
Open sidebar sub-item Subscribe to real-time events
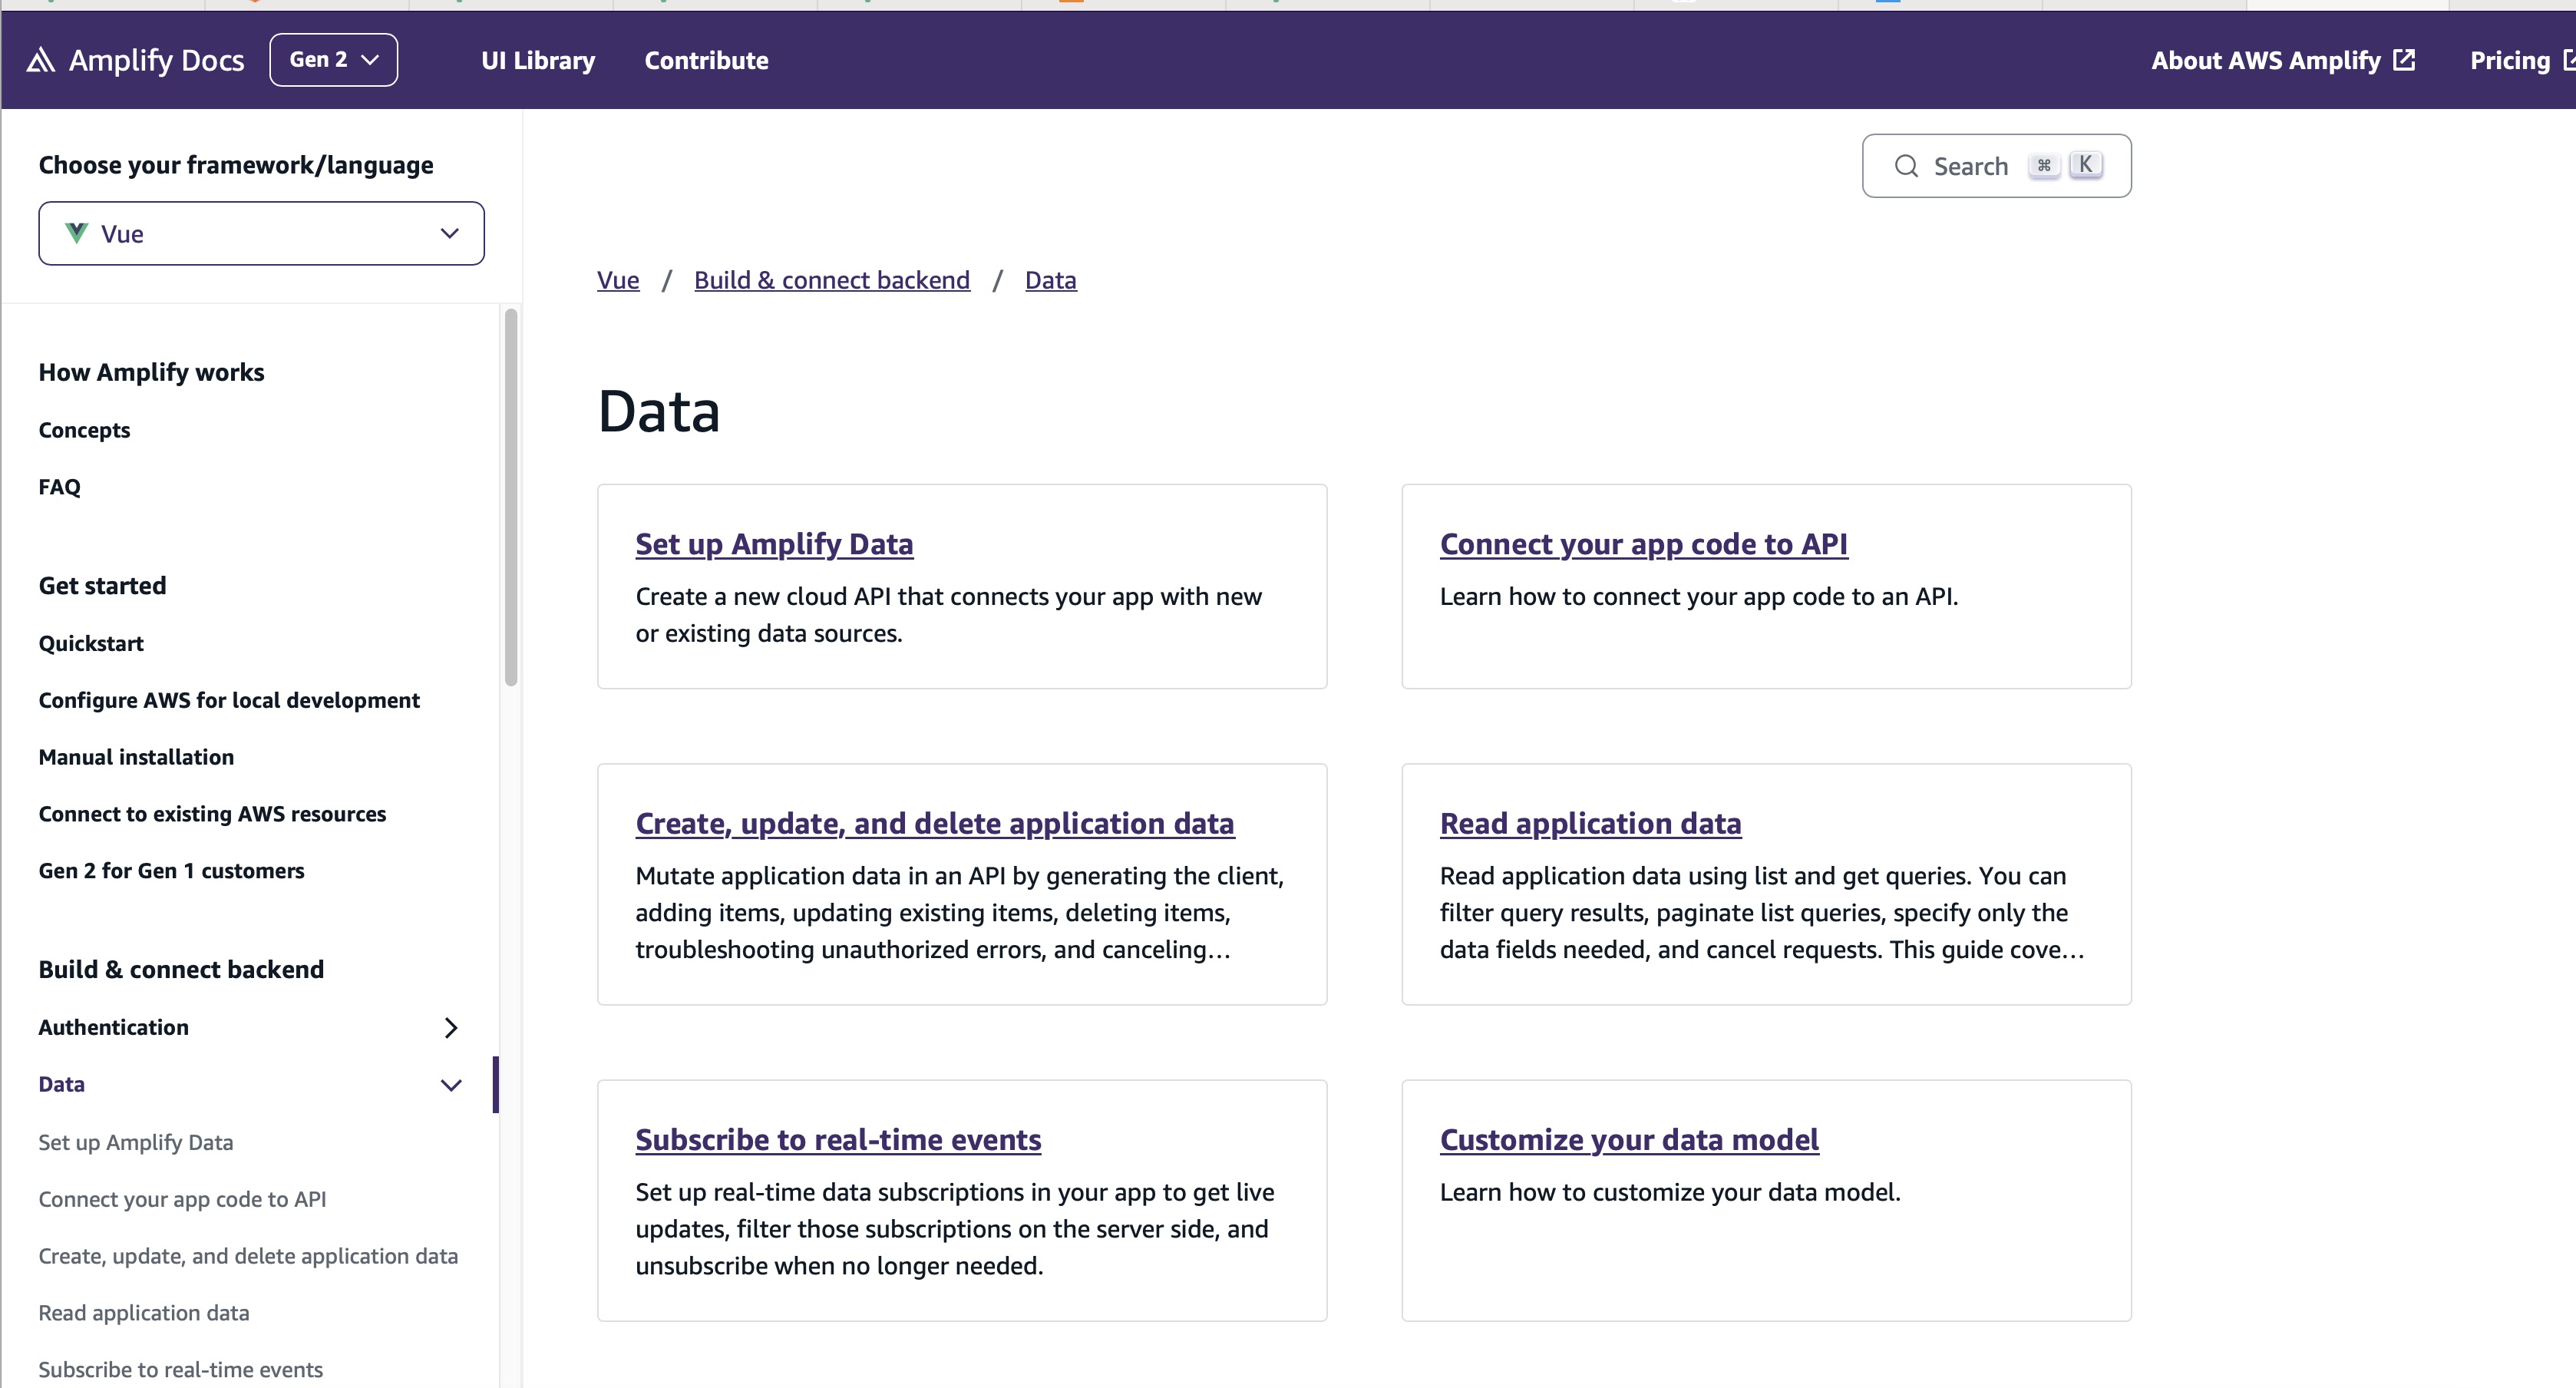pyautogui.click(x=180, y=1370)
